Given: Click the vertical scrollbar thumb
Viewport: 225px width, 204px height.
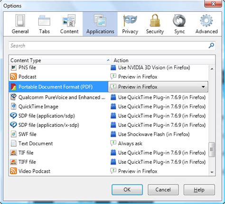Looking at the screenshot, I should [212, 150].
